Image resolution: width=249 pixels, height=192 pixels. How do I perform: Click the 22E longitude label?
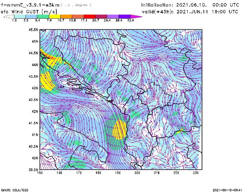[176, 173]
